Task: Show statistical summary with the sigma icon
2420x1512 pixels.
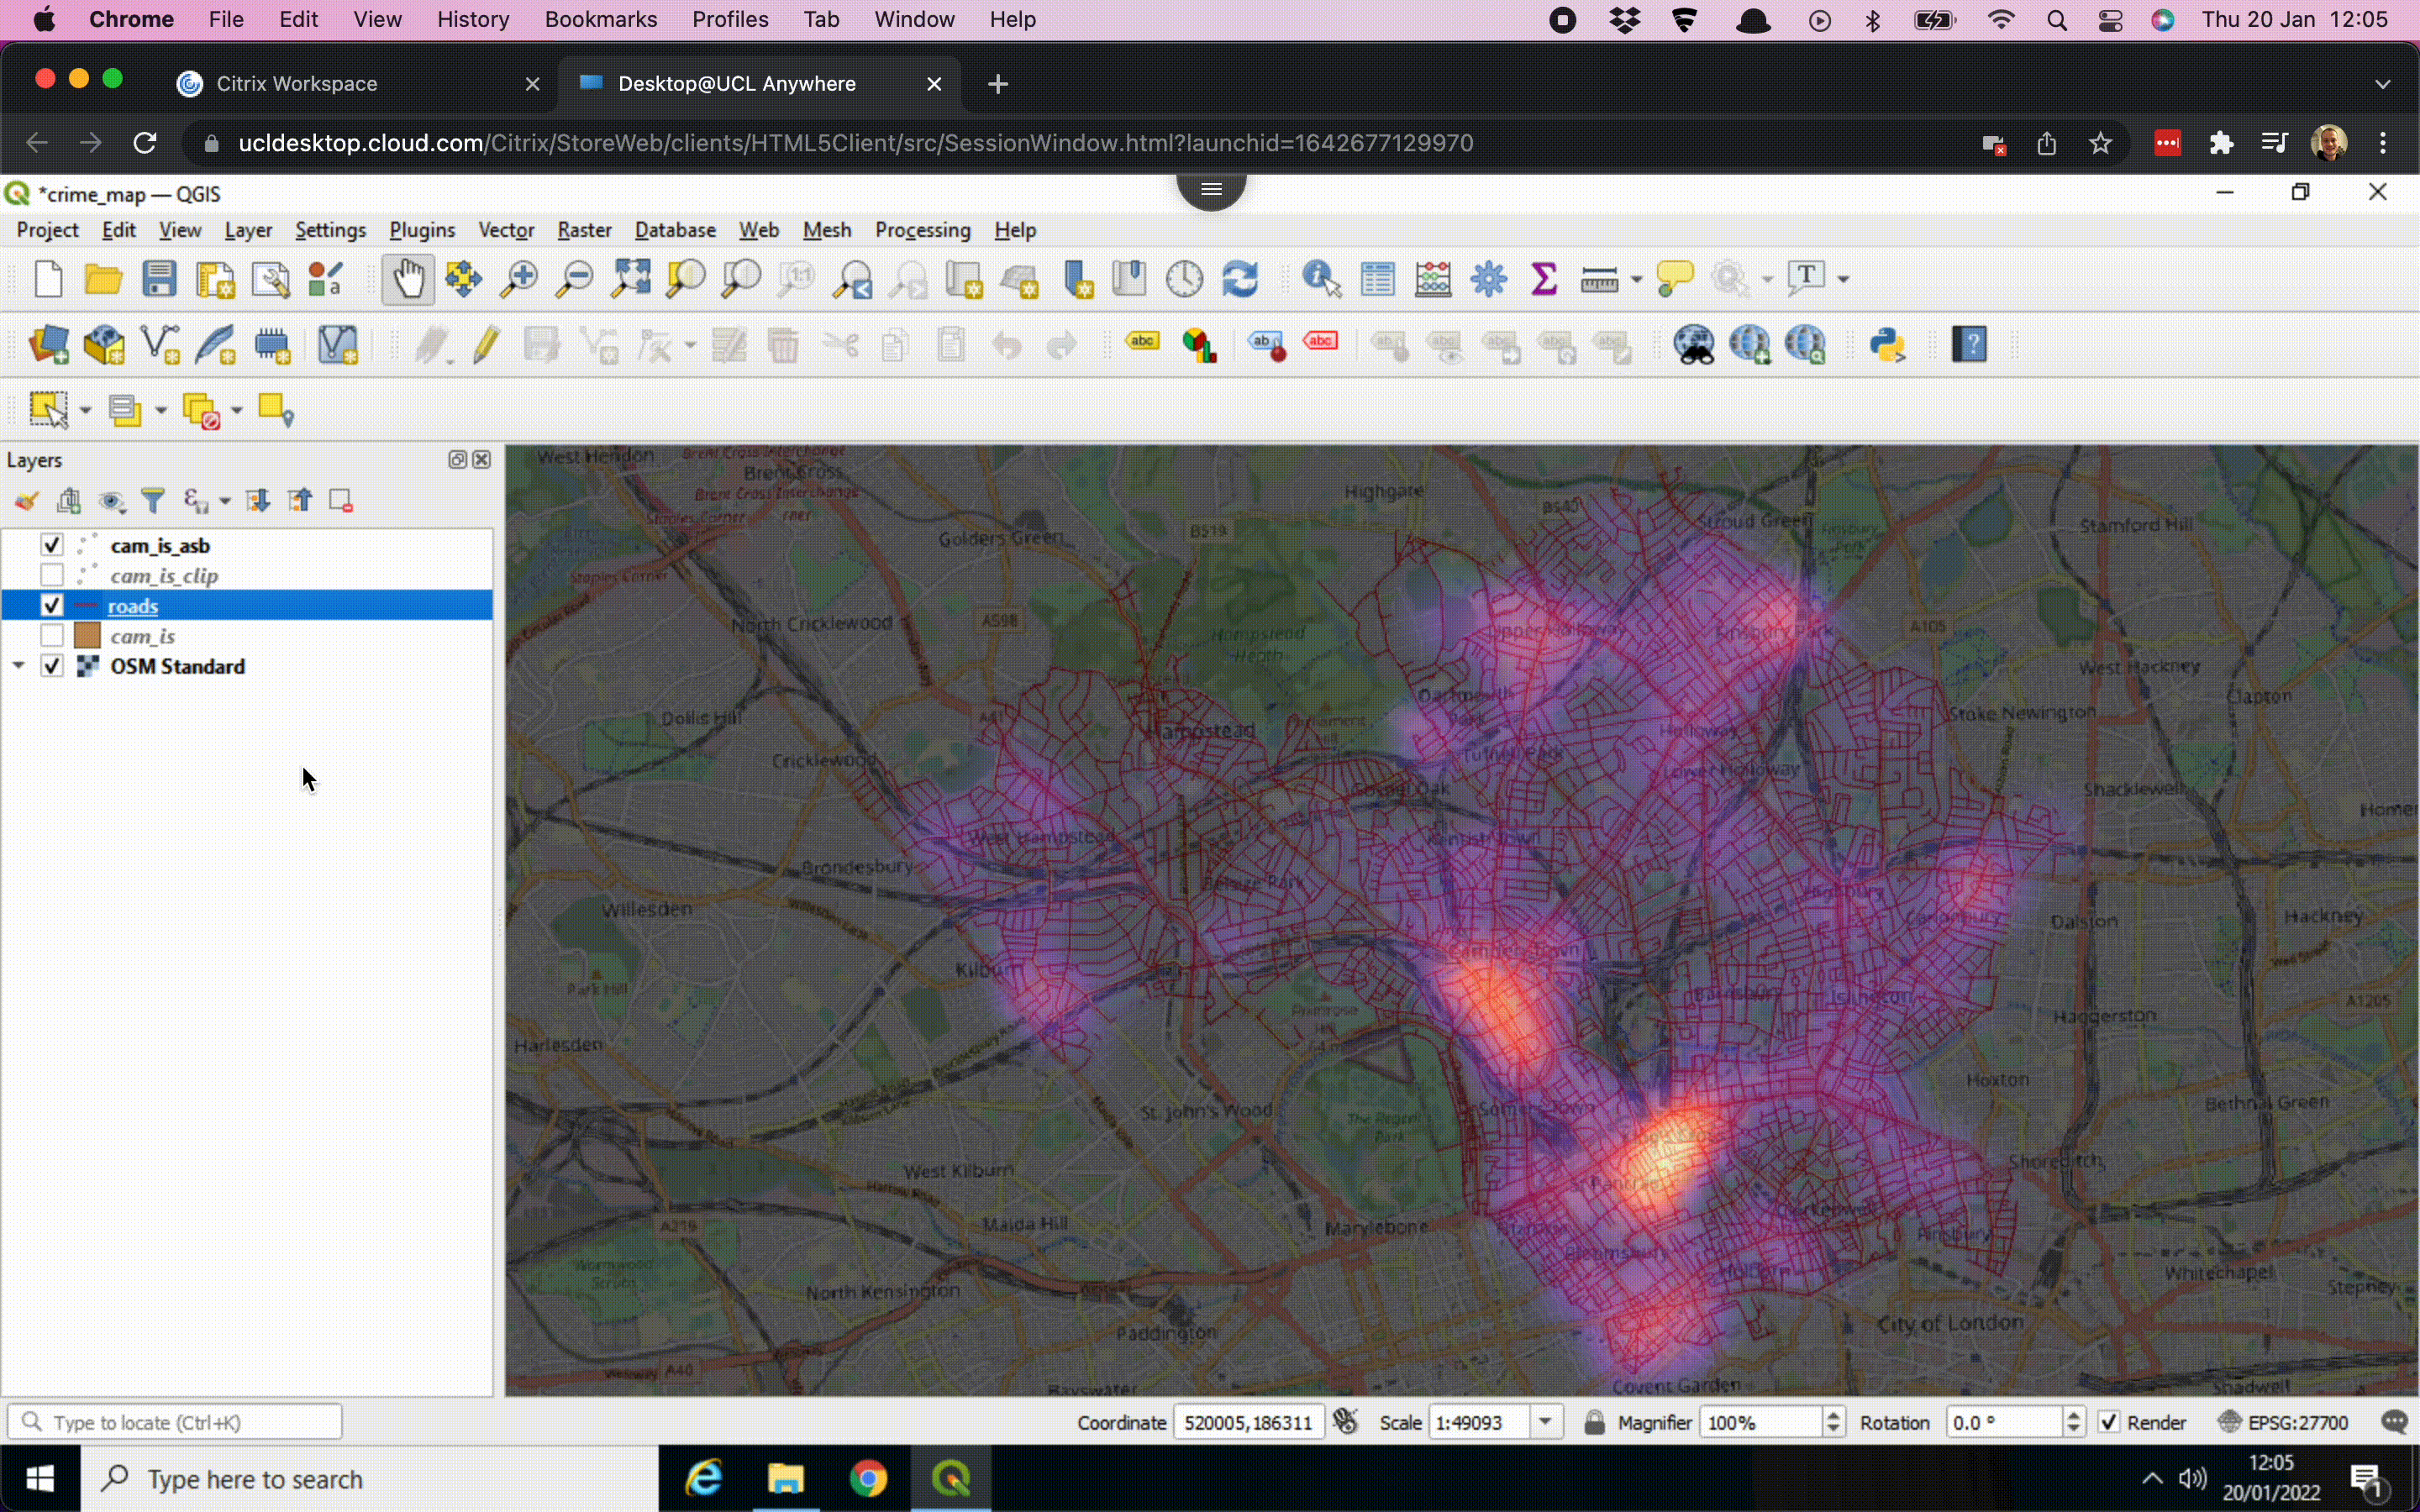Action: 1543,279
